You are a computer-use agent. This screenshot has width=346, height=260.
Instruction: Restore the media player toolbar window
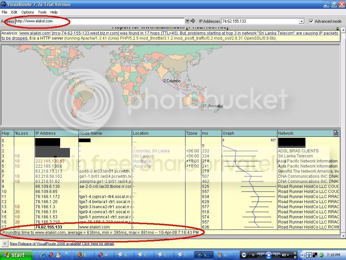295,257
